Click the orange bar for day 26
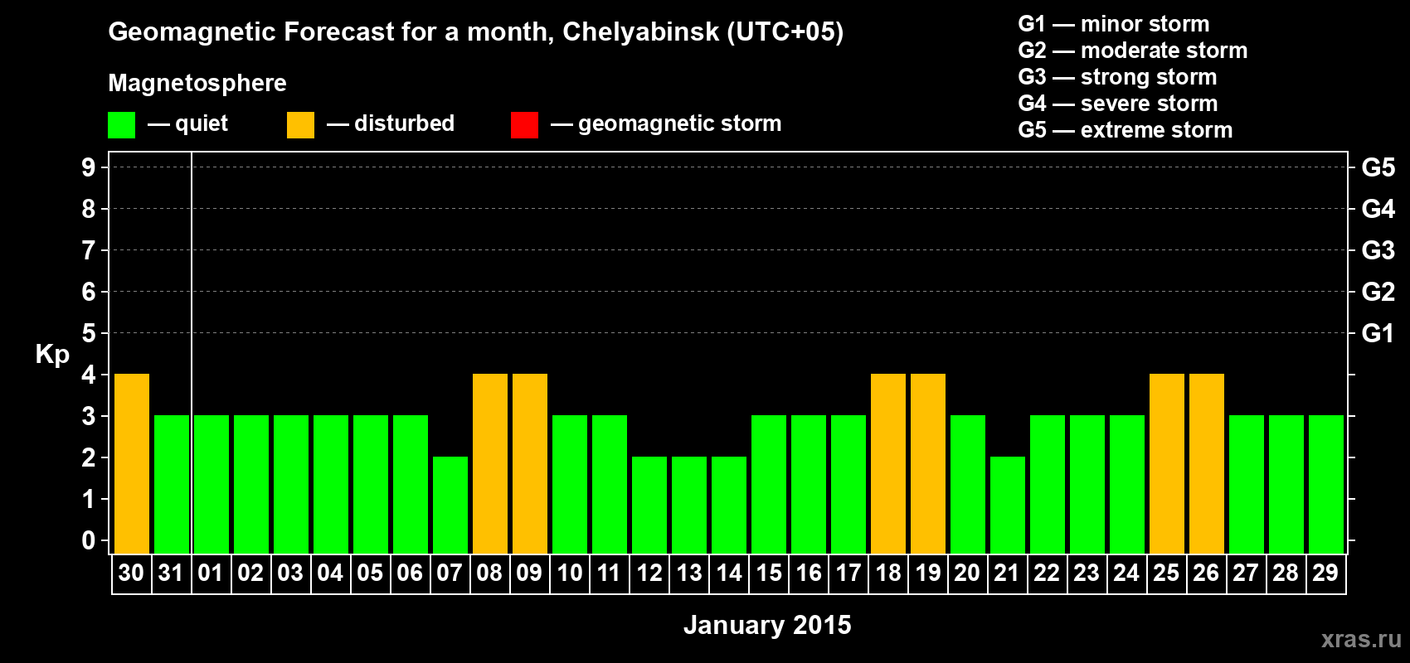The height and width of the screenshot is (663, 1410). click(1207, 464)
